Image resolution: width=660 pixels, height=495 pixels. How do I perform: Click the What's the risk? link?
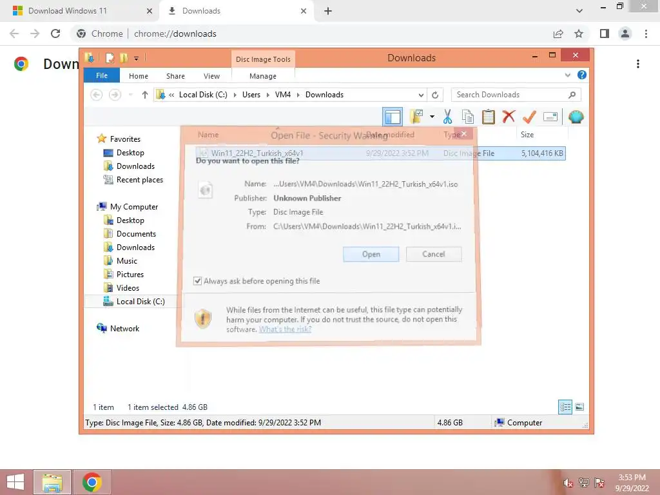(x=285, y=329)
